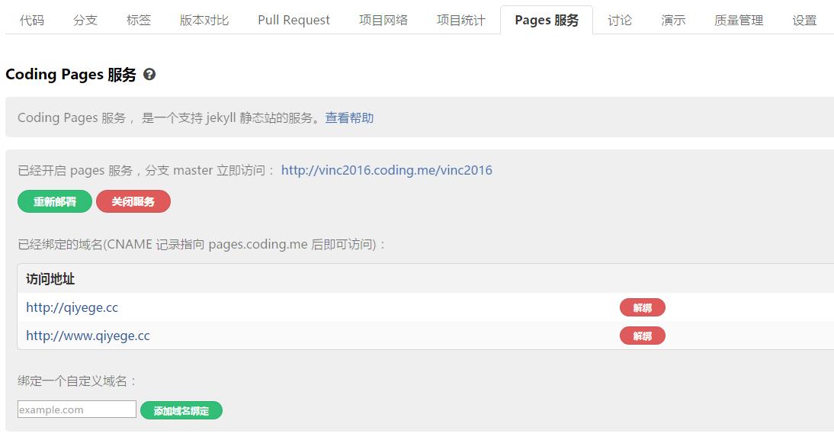
Task: Go to 质量管理
Action: (737, 21)
